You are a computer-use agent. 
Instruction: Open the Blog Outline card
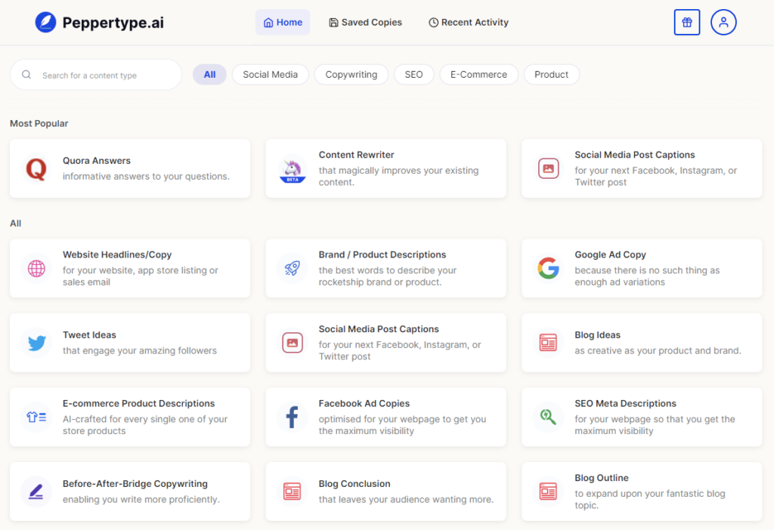click(x=642, y=491)
